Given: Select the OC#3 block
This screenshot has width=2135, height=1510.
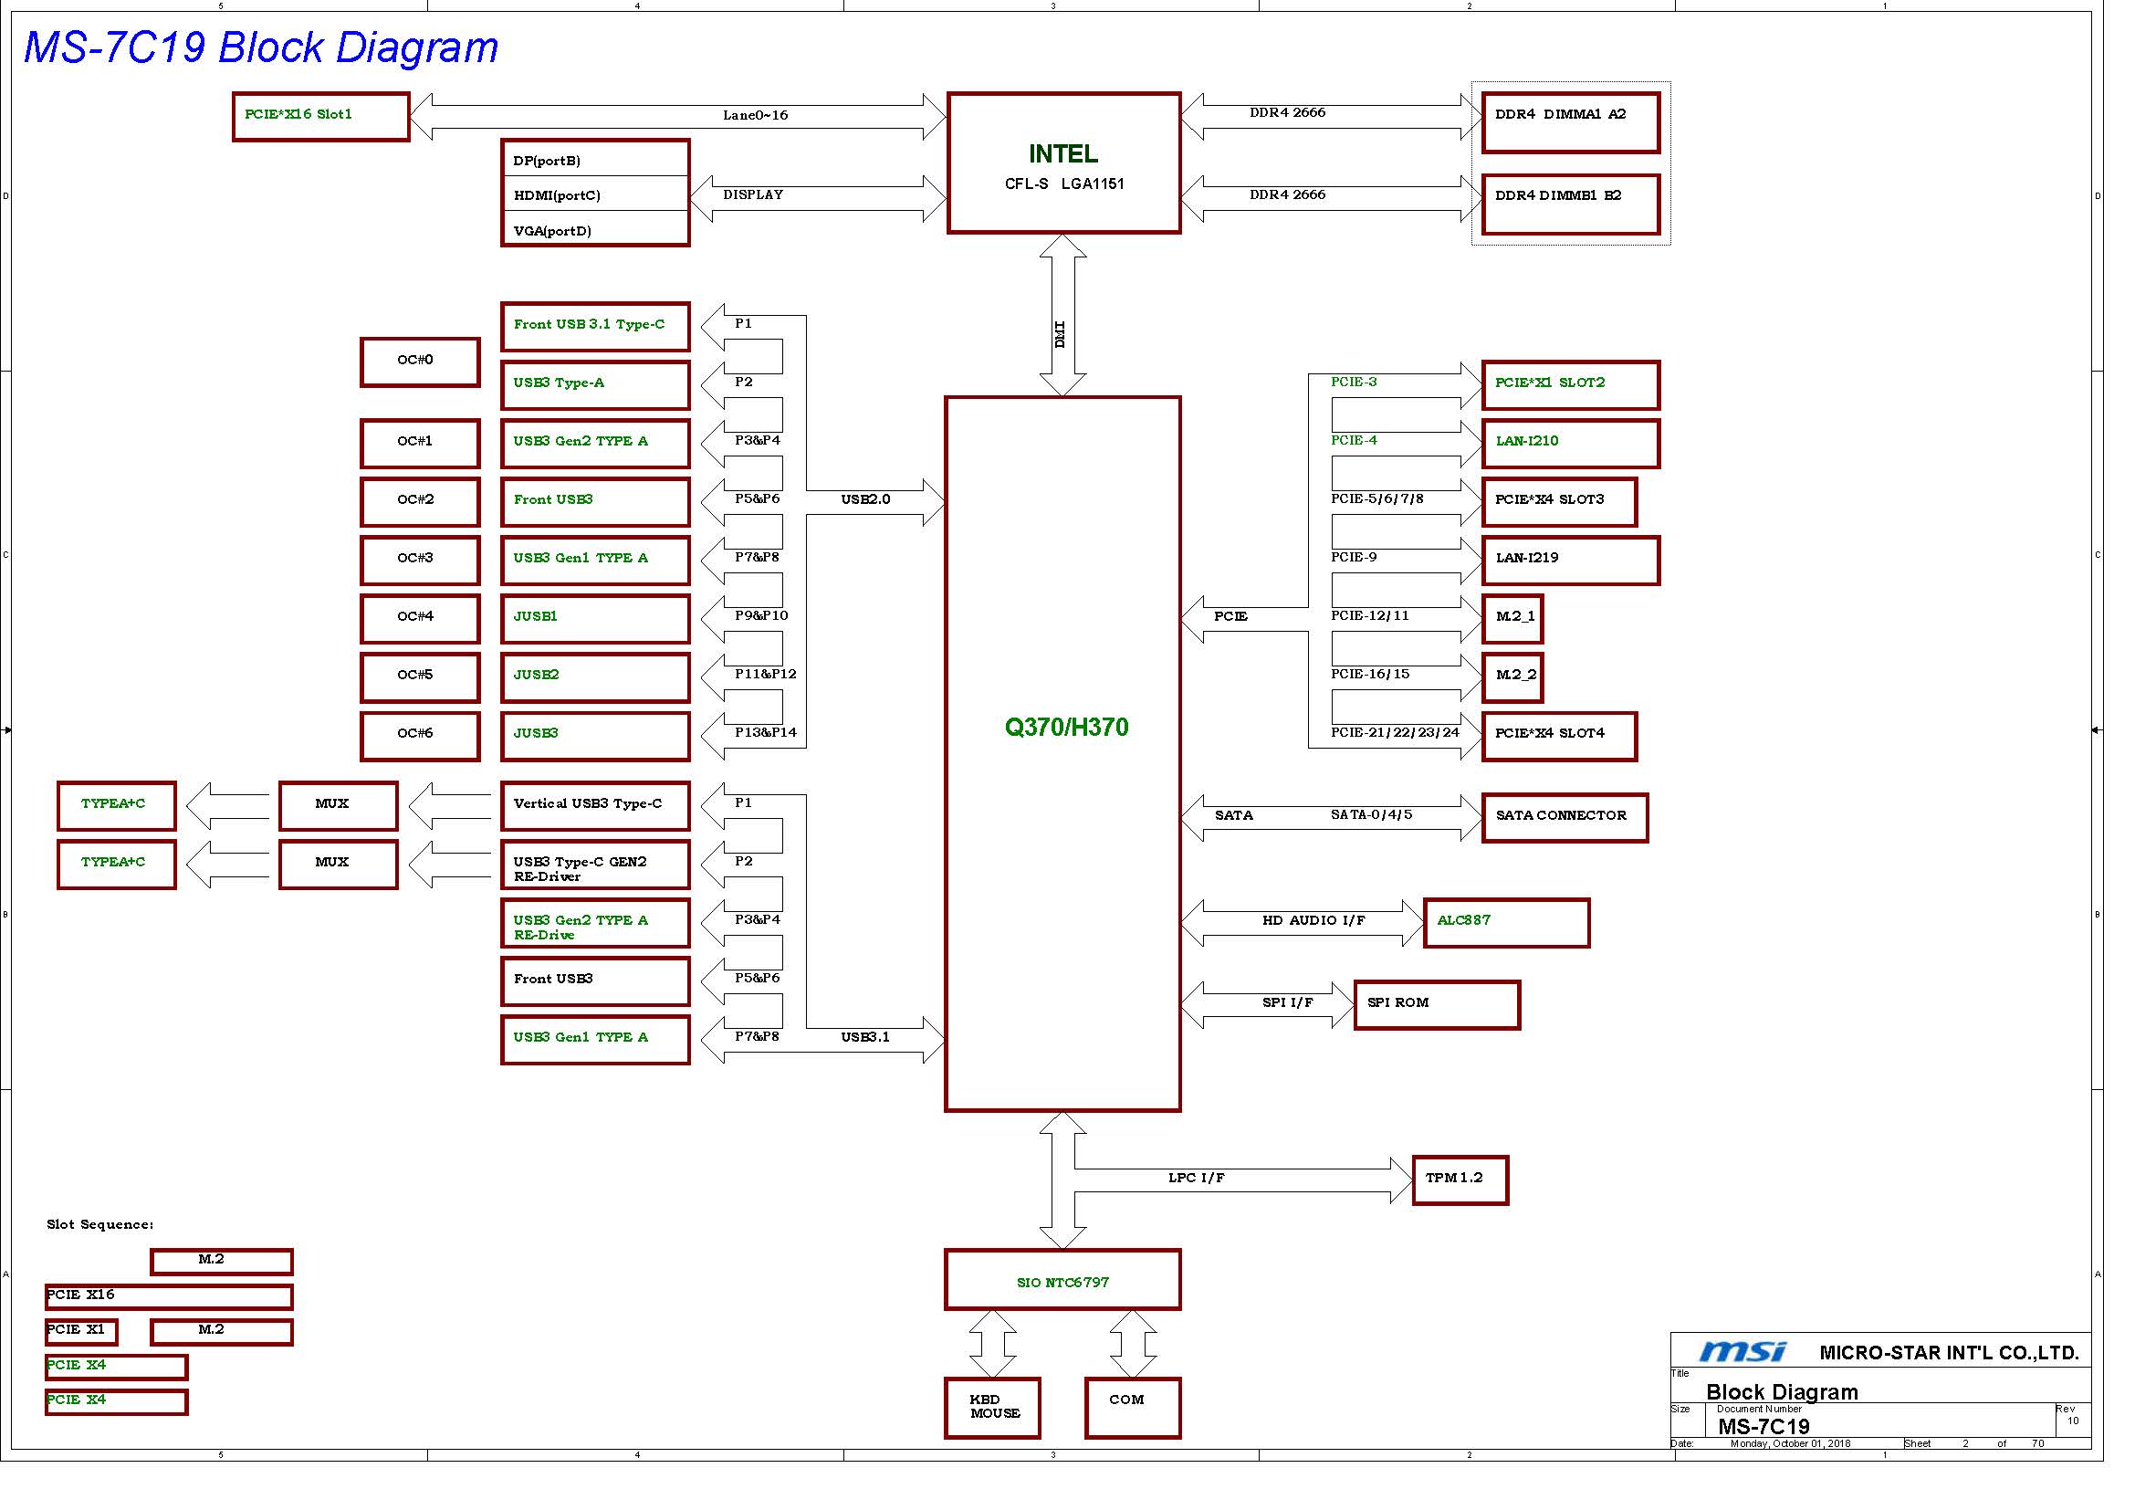Looking at the screenshot, I should tap(420, 561).
